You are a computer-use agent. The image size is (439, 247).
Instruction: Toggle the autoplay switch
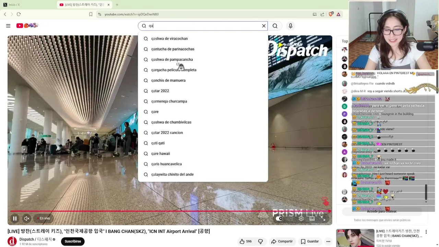click(279, 219)
